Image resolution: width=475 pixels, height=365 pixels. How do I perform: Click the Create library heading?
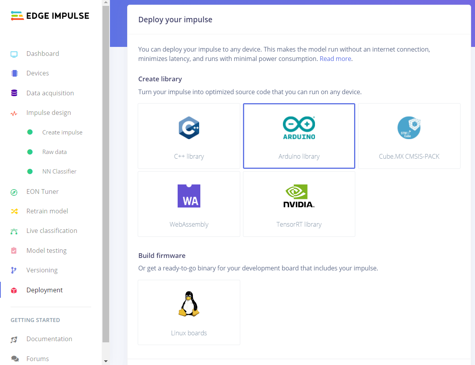click(160, 79)
